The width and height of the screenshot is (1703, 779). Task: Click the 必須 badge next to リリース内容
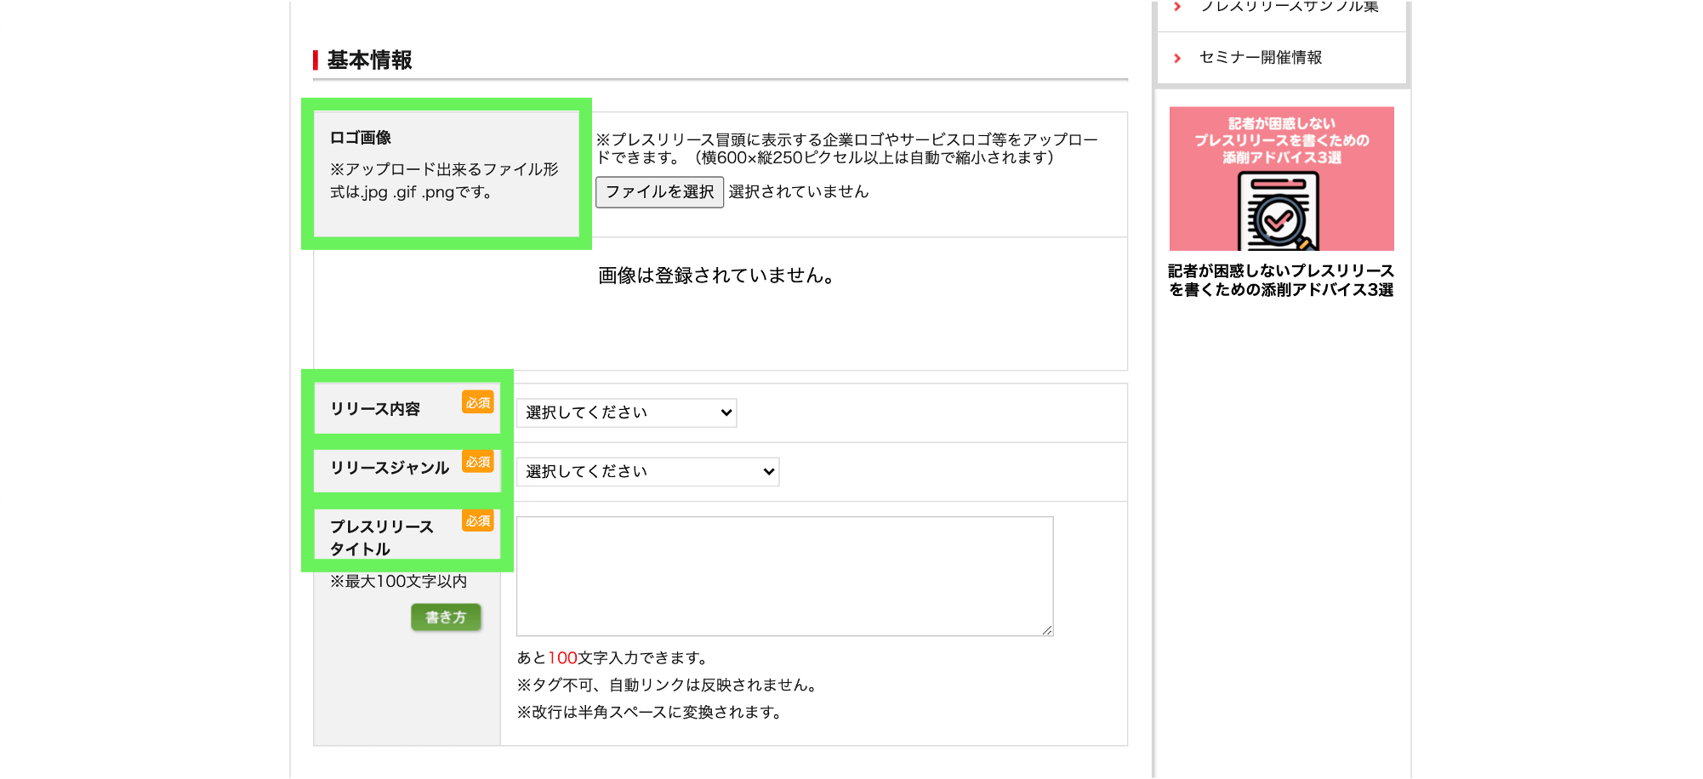[x=478, y=402]
